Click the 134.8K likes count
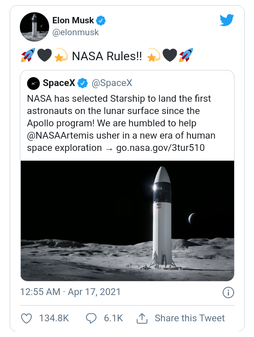 point(54,318)
